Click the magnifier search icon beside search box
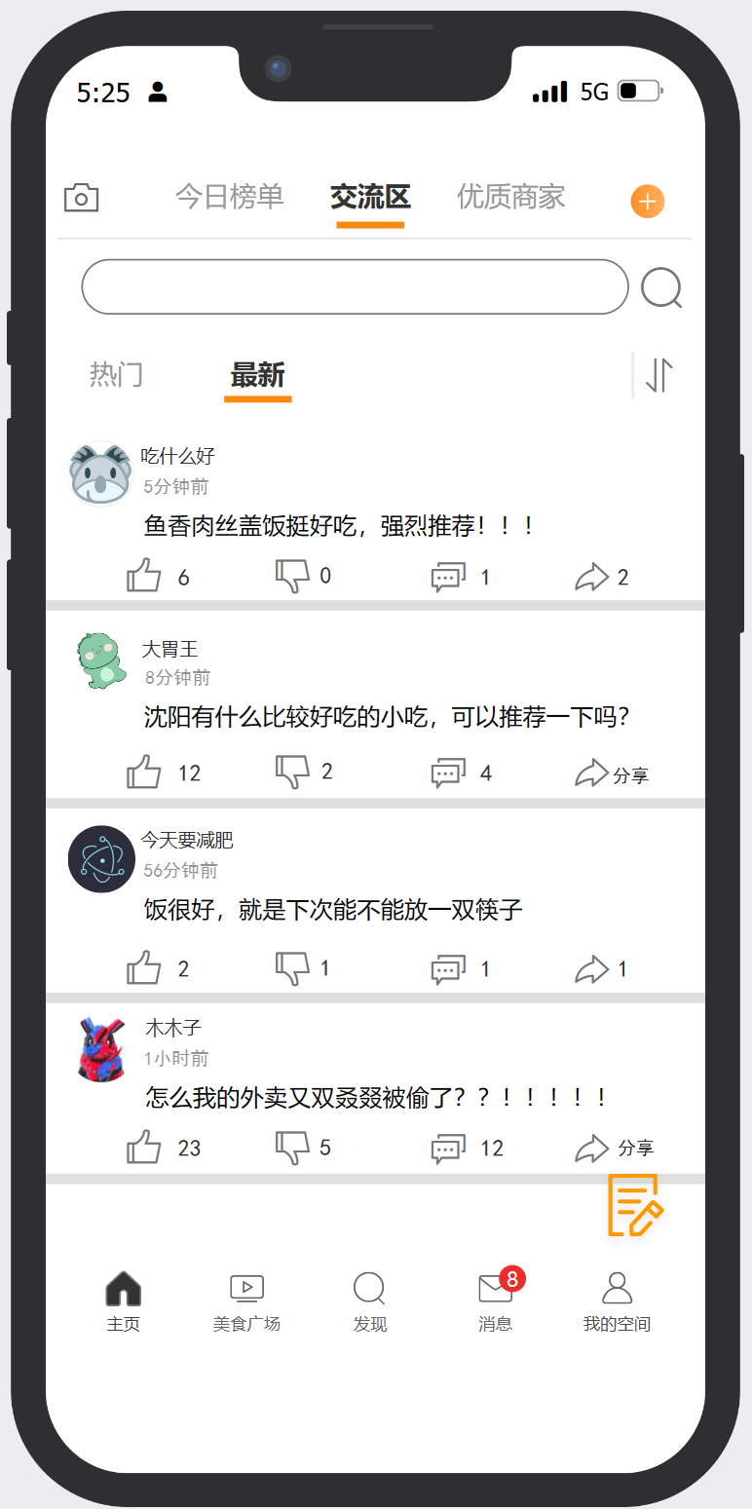Viewport: 752px width, 1509px height. click(x=661, y=288)
